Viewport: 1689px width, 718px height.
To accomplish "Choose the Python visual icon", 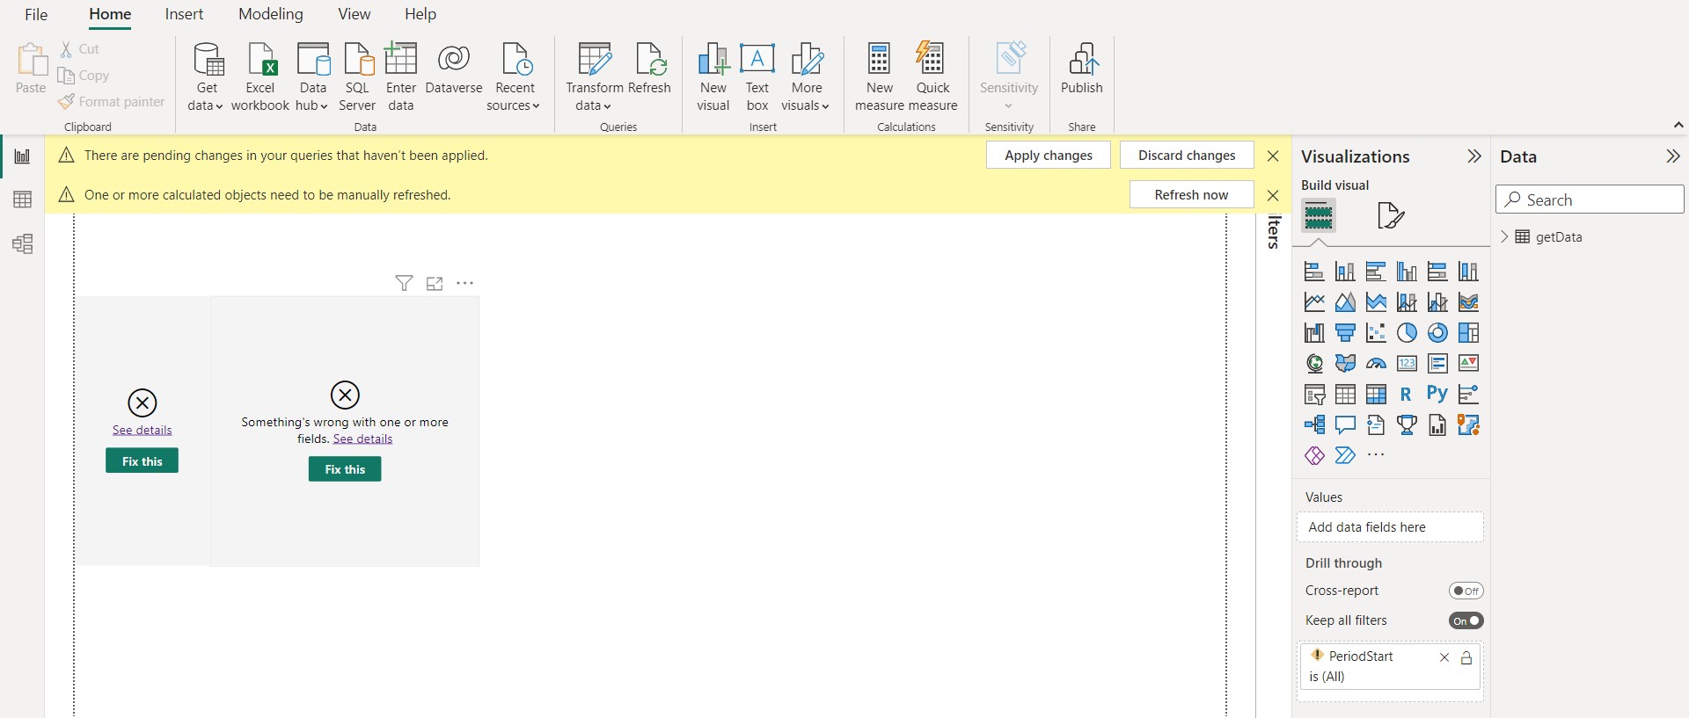I will [1437, 394].
